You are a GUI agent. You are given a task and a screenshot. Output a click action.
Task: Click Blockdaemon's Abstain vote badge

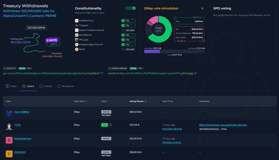coord(106,139)
